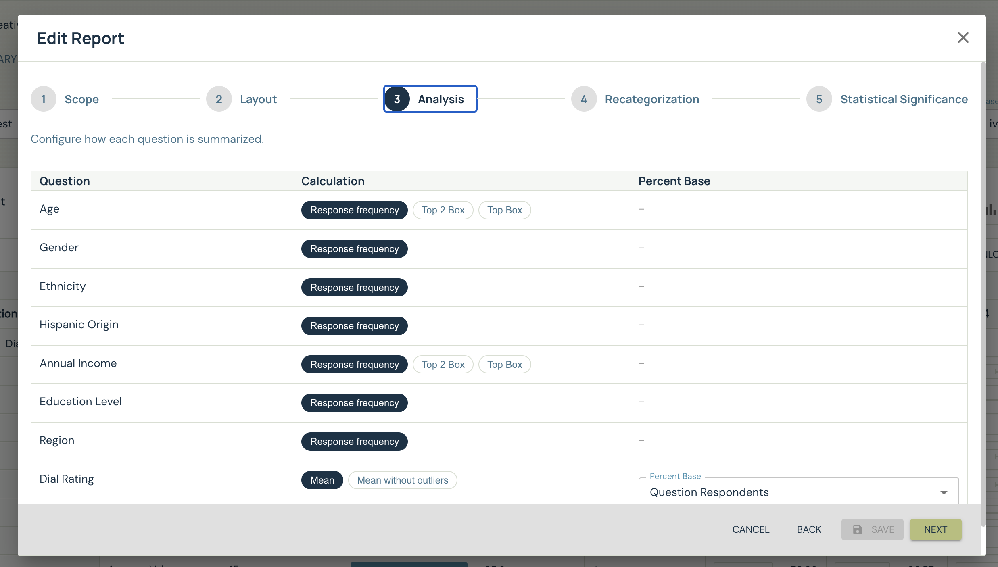
Task: Click the Hispanic Origin question label
Action: click(x=79, y=325)
